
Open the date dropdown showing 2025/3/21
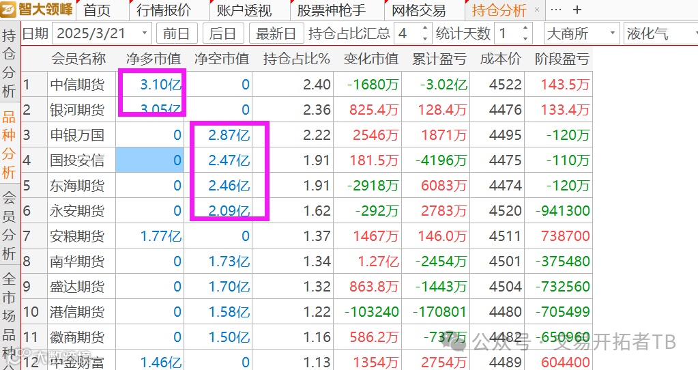145,33
